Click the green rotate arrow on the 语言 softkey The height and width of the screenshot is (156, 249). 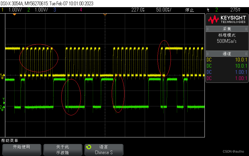89,147
